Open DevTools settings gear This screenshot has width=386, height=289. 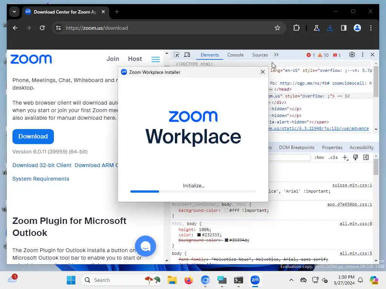(352, 55)
